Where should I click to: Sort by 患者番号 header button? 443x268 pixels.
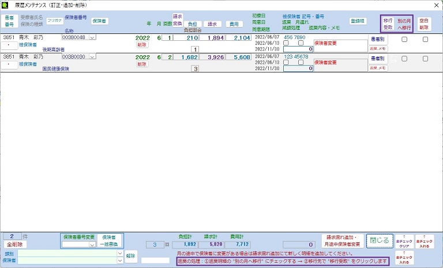(9, 21)
